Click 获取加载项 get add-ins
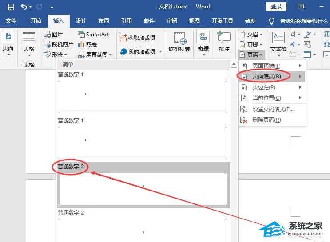 coord(137,38)
